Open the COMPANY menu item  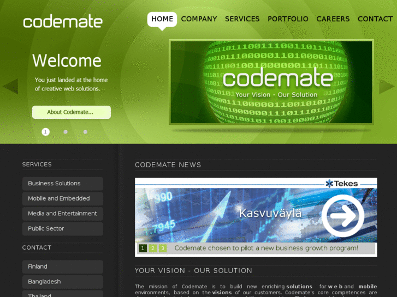tap(199, 19)
